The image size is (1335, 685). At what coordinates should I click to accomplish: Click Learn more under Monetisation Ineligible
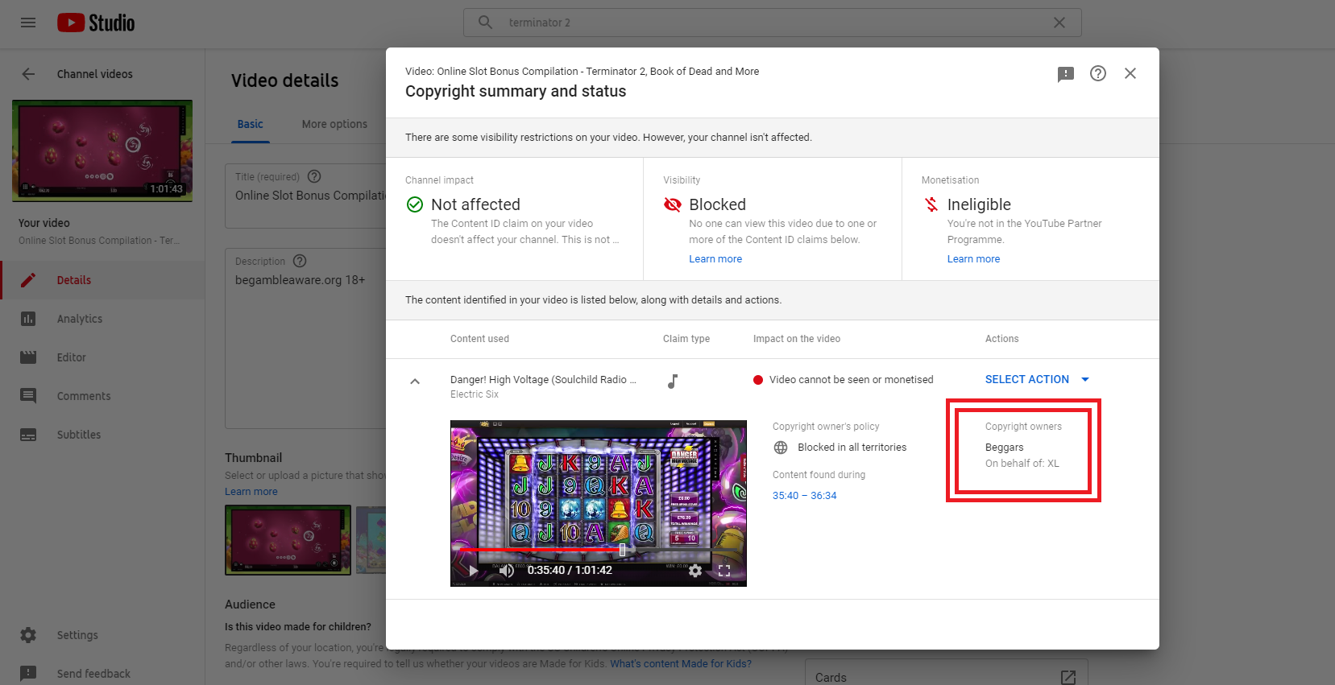973,259
